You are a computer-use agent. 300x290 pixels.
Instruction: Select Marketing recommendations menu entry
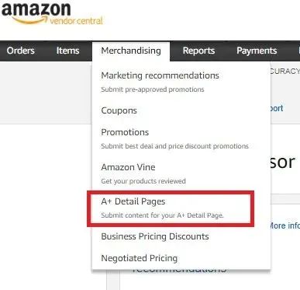[x=160, y=75]
